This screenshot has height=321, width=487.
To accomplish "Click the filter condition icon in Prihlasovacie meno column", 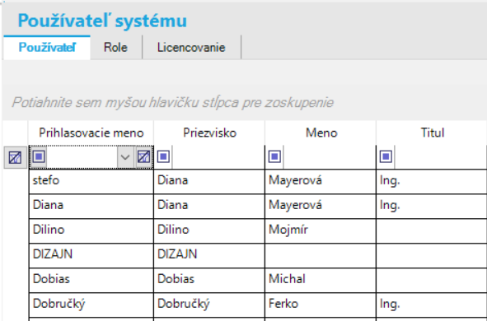I will [39, 156].
